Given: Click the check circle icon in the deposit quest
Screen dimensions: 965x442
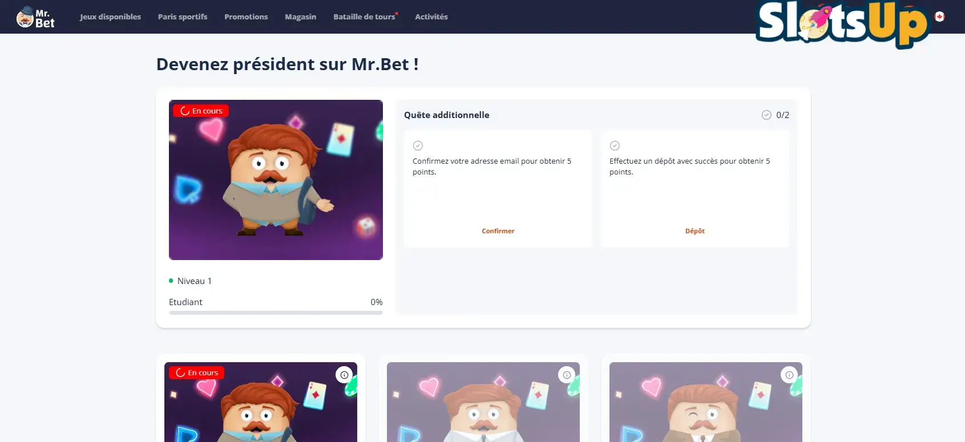Looking at the screenshot, I should pyautogui.click(x=615, y=145).
